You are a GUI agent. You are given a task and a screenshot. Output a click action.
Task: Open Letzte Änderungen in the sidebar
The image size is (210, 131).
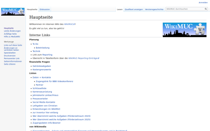[x=12, y=31]
